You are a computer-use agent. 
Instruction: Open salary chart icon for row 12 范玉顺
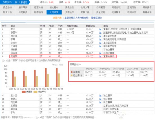pyautogui.click(x=100, y=102)
